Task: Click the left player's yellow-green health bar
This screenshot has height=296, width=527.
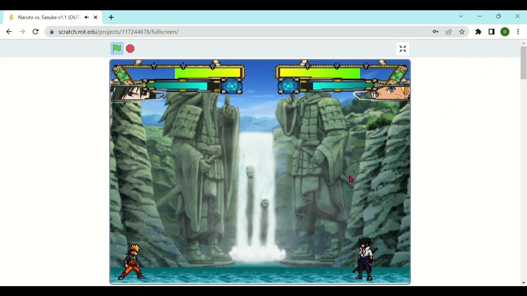Action: pyautogui.click(x=208, y=73)
